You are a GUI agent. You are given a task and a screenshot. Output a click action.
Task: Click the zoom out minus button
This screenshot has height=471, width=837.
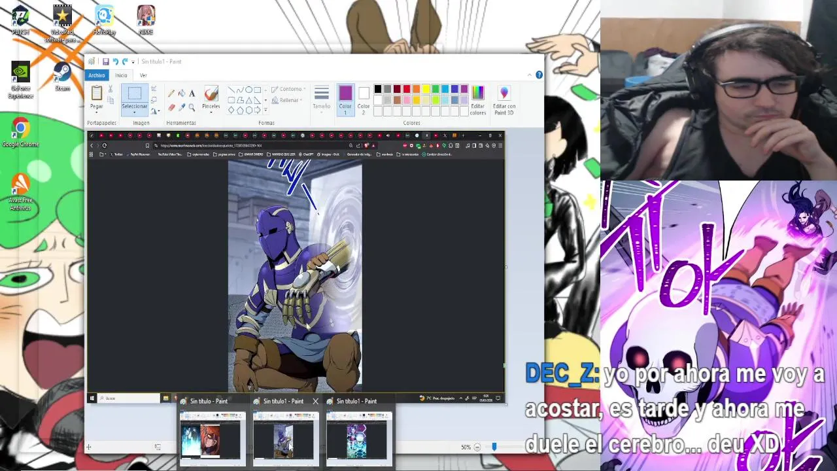pyautogui.click(x=477, y=447)
